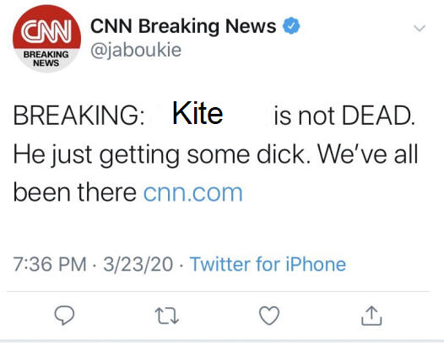The image size is (444, 345).
Task: Visit the @jaboukie handle
Action: [x=136, y=51]
